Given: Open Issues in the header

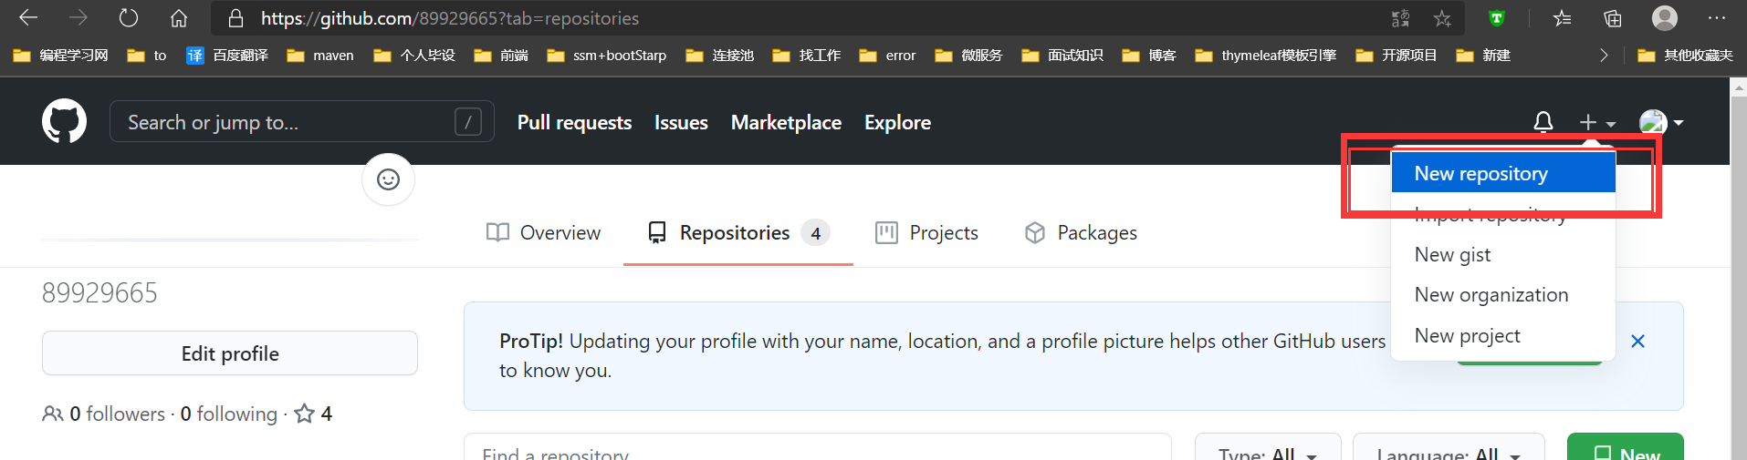Looking at the screenshot, I should [681, 123].
